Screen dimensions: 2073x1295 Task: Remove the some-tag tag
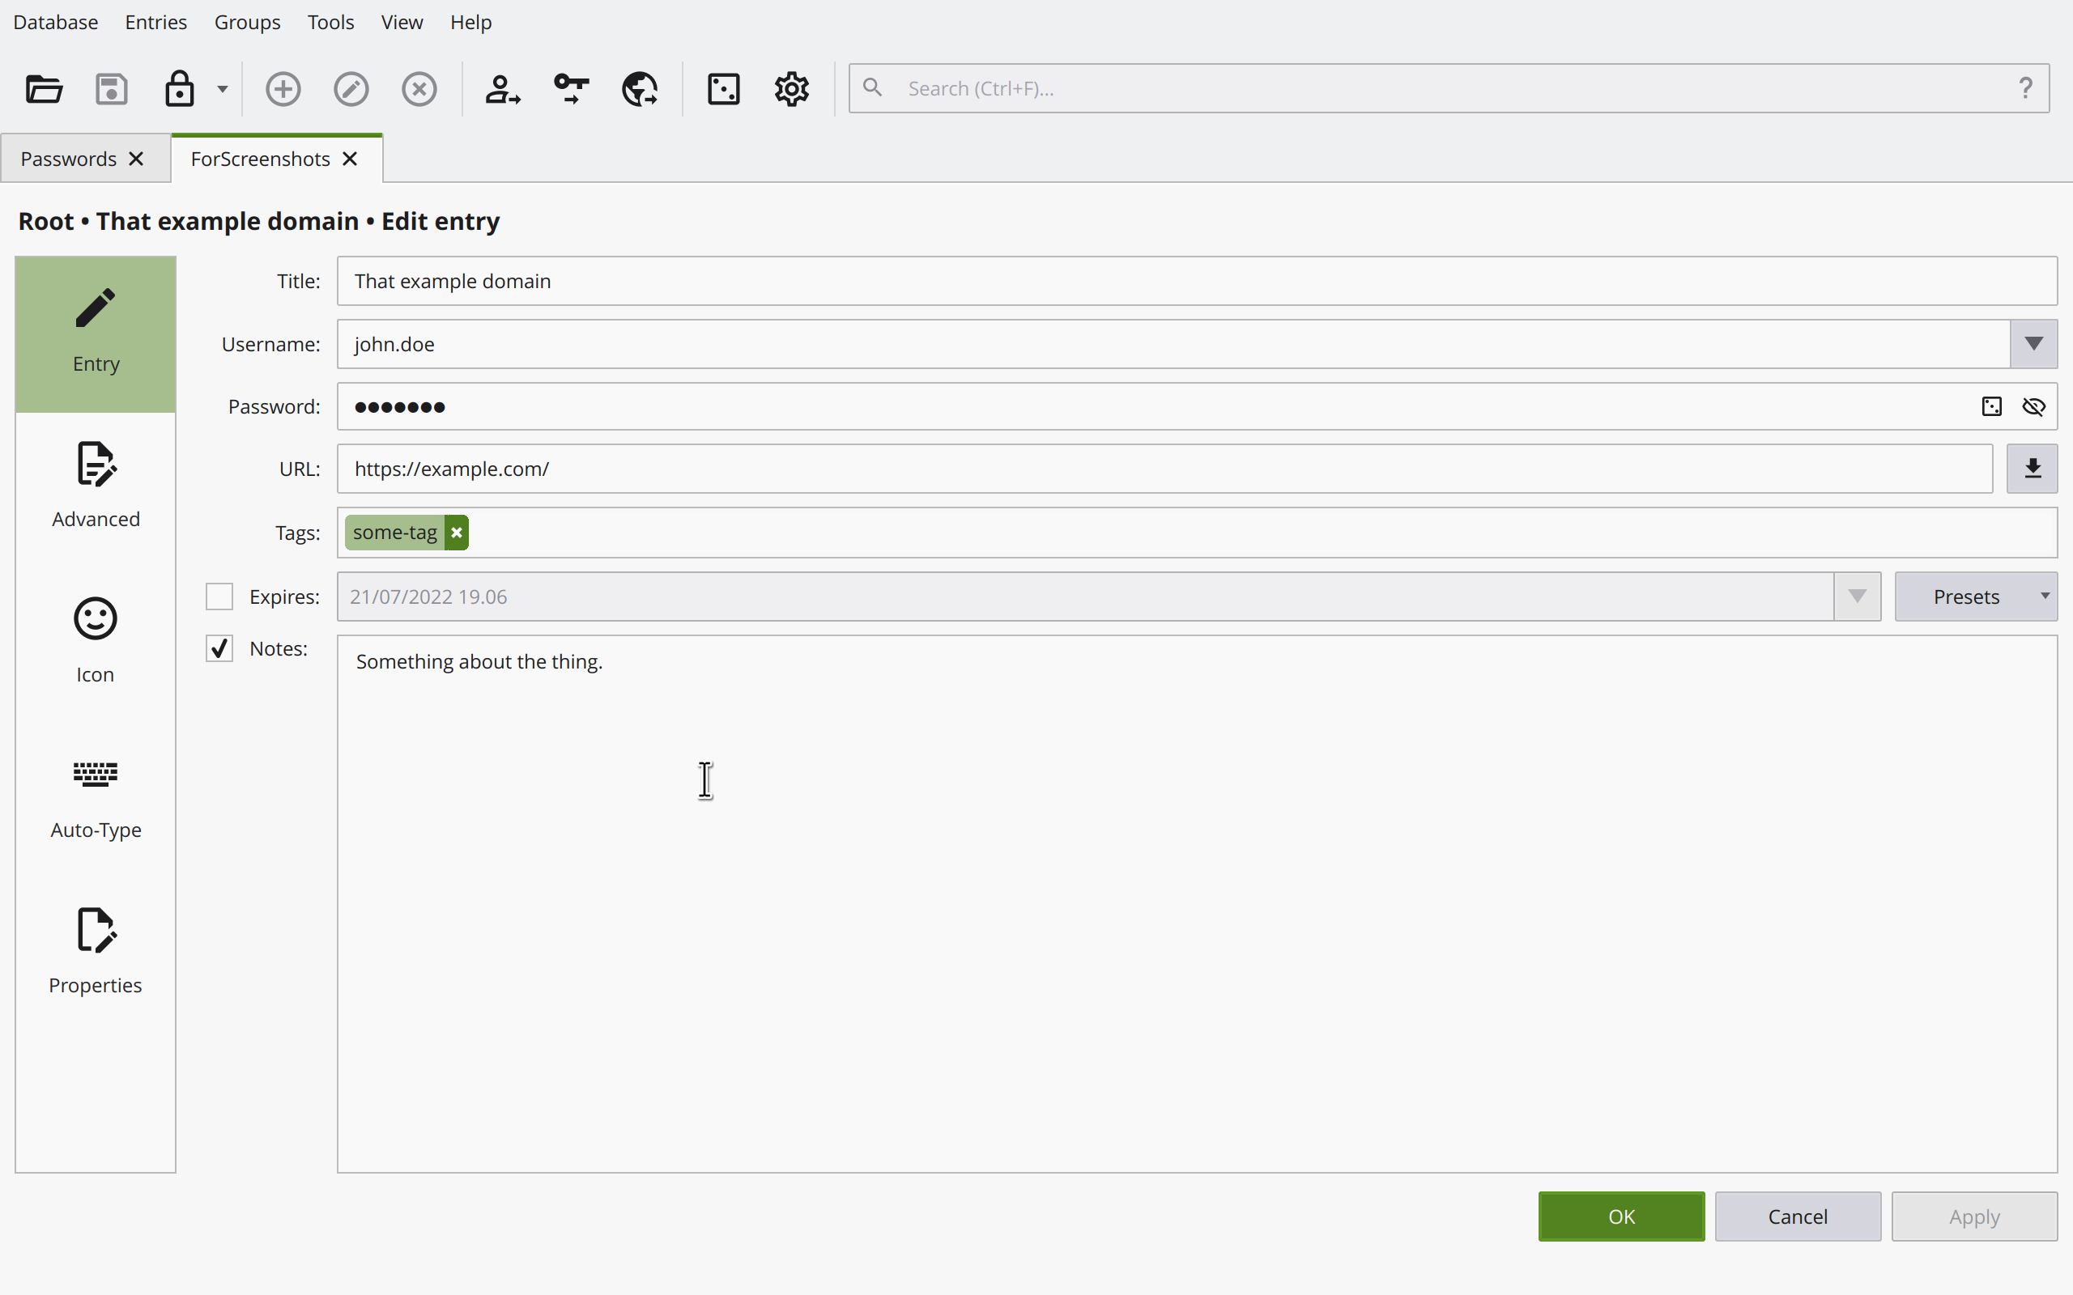point(456,532)
